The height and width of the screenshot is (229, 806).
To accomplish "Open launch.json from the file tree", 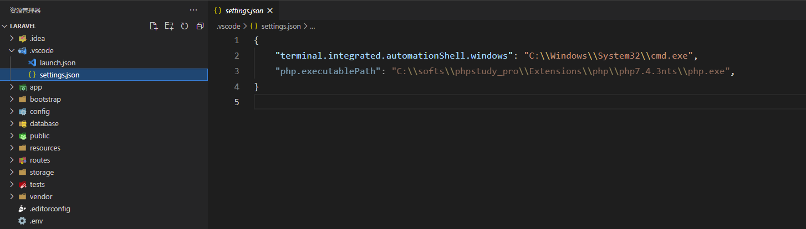I will point(104,63).
